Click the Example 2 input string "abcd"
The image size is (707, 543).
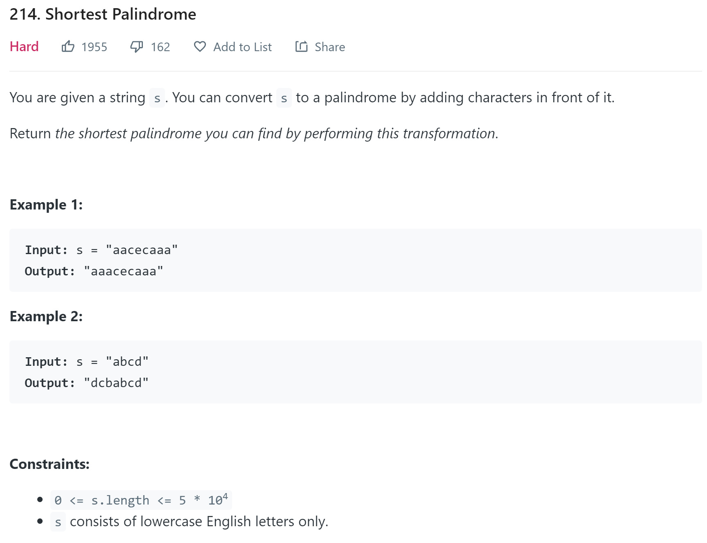click(x=127, y=361)
